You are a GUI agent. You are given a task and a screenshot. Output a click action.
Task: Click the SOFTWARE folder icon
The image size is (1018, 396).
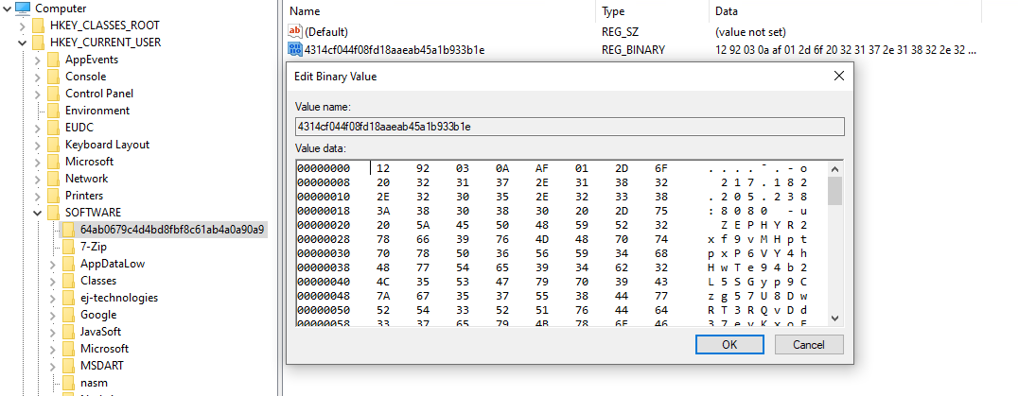click(55, 213)
